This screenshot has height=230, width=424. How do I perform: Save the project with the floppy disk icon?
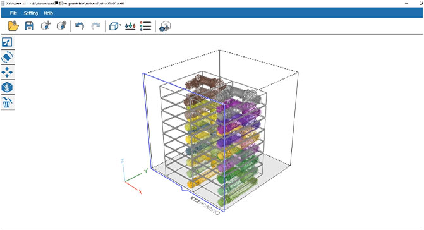30,26
